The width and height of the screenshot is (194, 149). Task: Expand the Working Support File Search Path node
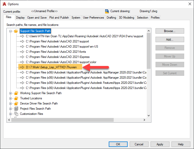[x=11, y=93]
